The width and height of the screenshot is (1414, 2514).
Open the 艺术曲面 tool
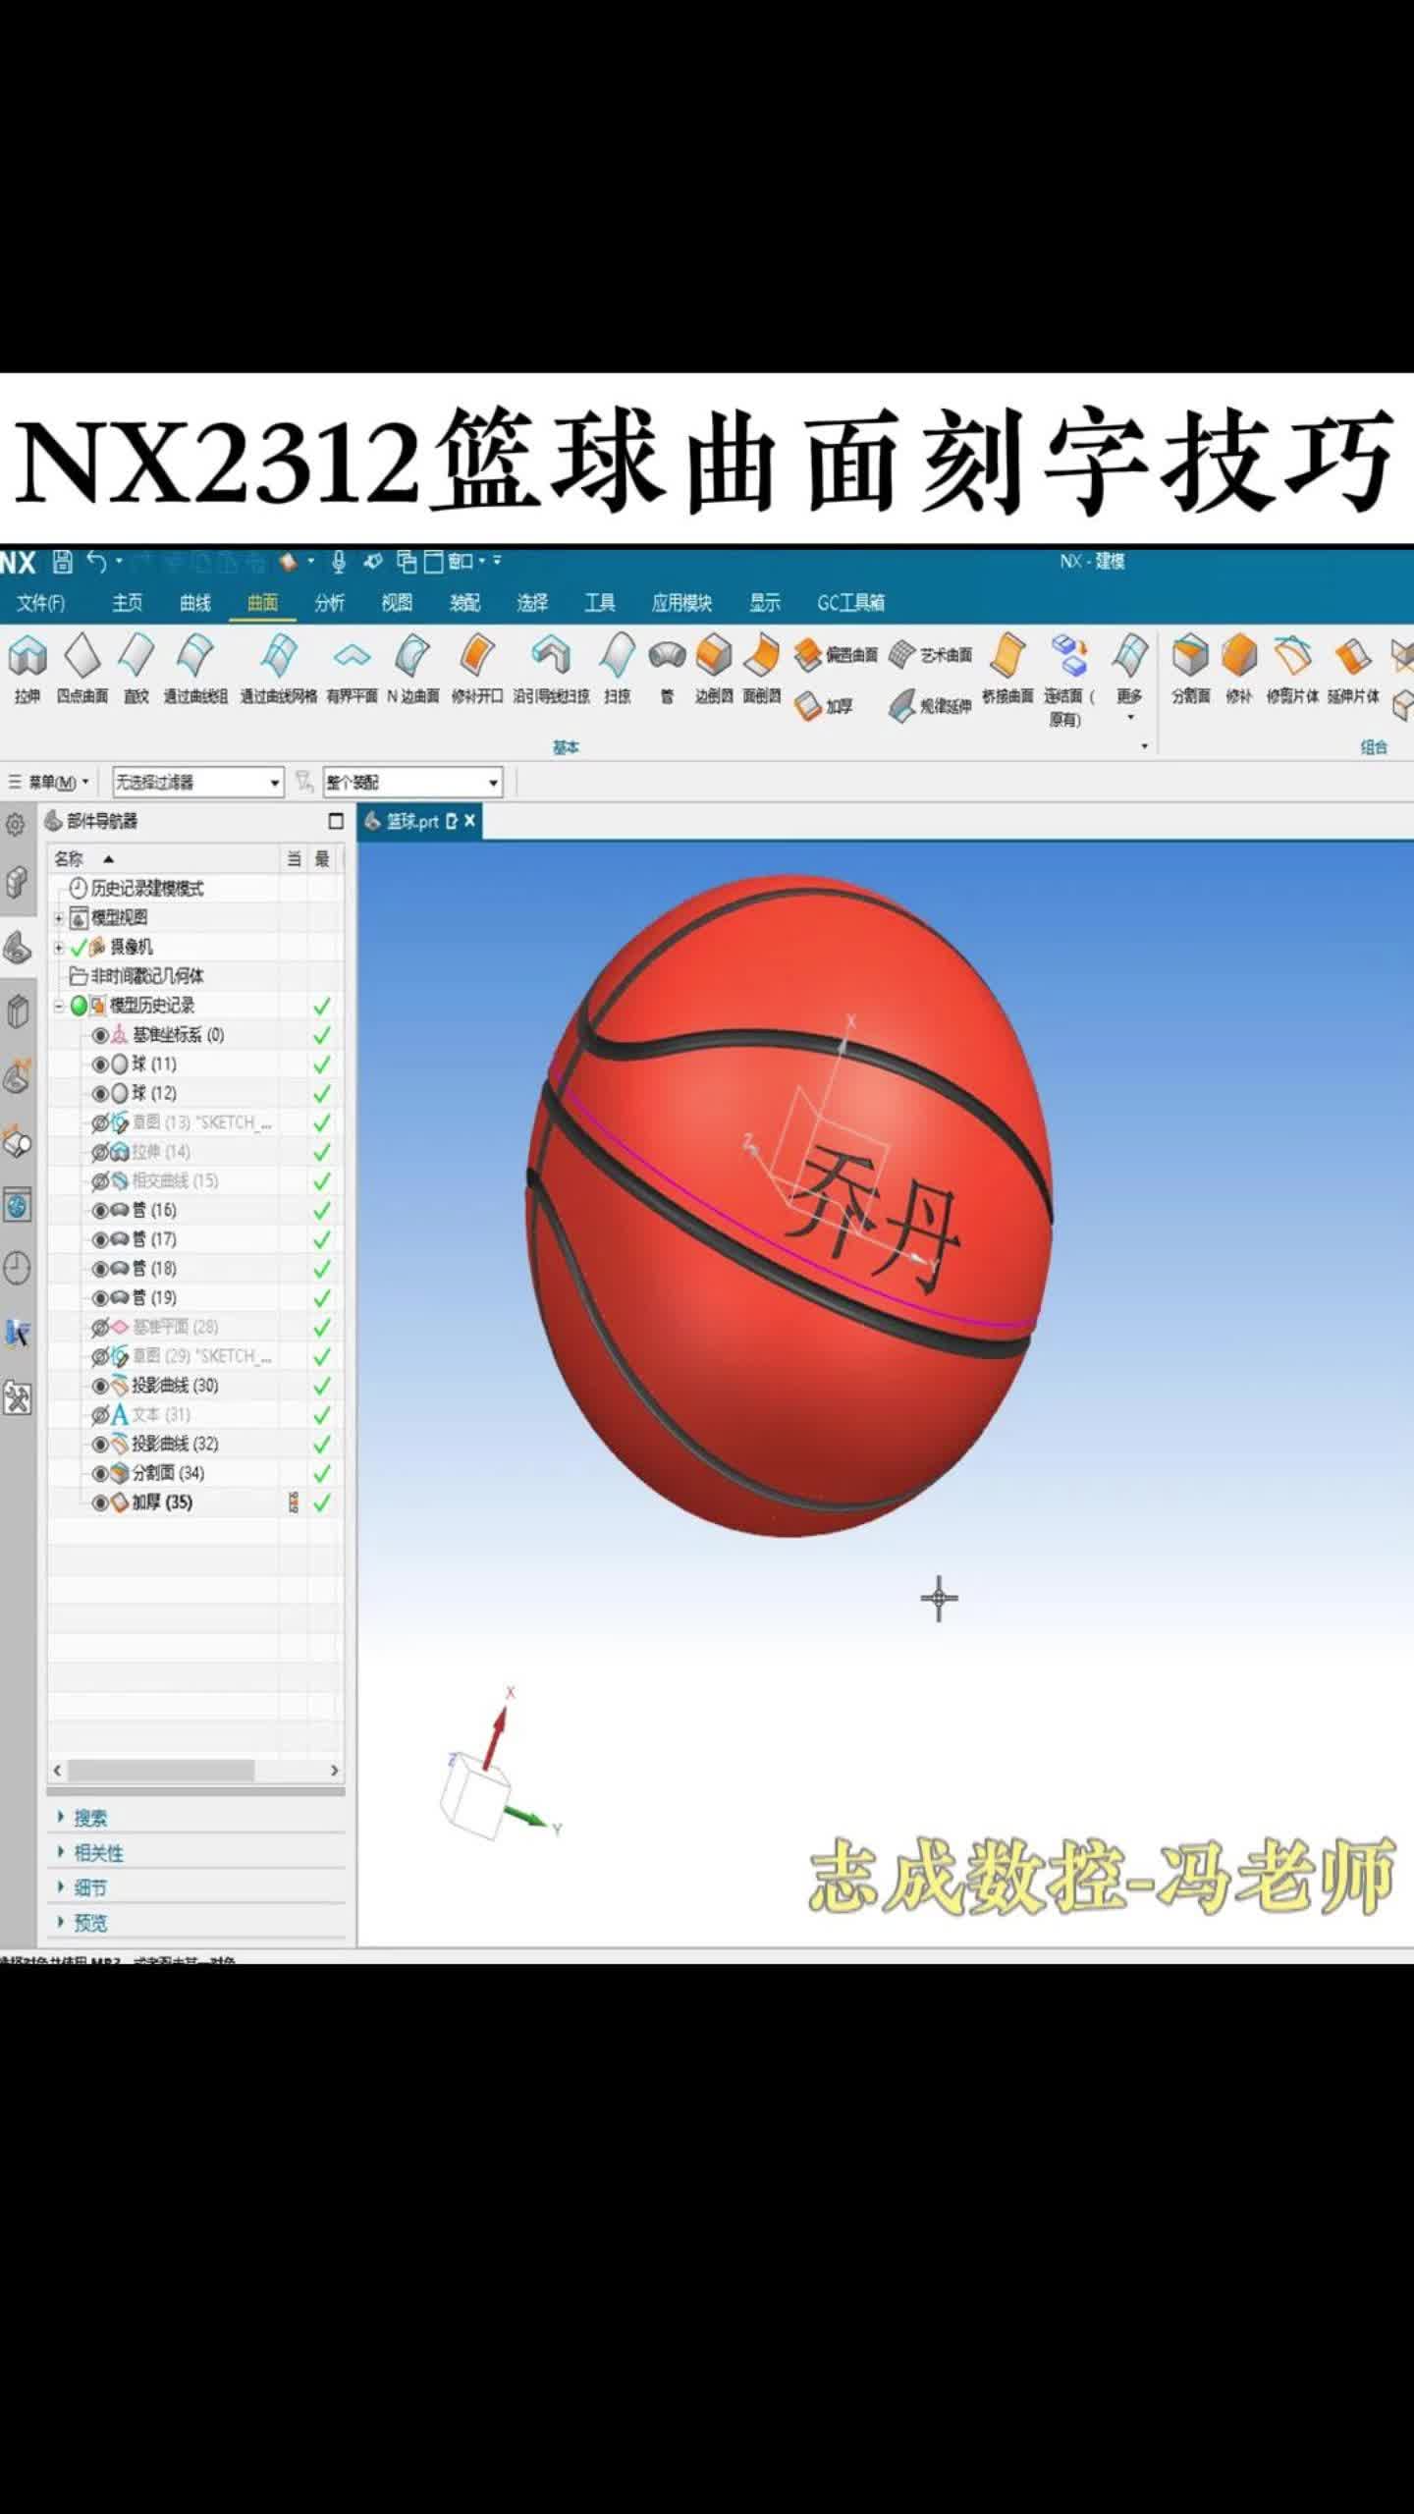point(930,655)
